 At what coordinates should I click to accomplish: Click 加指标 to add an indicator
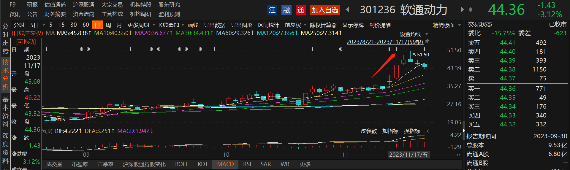click(390, 131)
